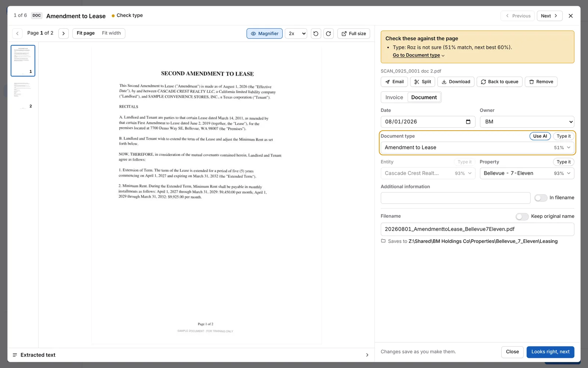The image size is (588, 368).
Task: Click the Additional information input field
Action: coord(455,198)
